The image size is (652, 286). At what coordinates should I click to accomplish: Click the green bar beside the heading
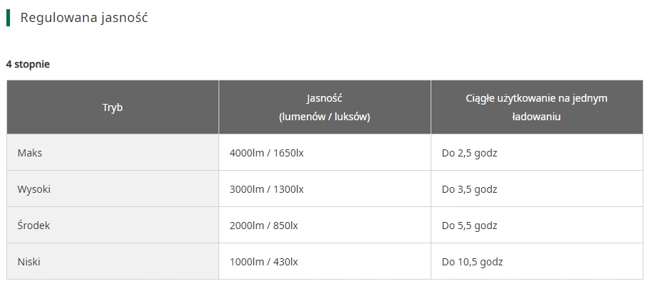tap(8, 17)
